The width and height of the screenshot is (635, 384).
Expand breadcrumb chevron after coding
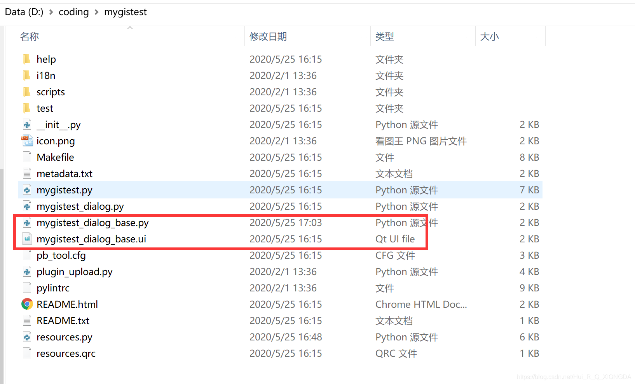point(96,12)
